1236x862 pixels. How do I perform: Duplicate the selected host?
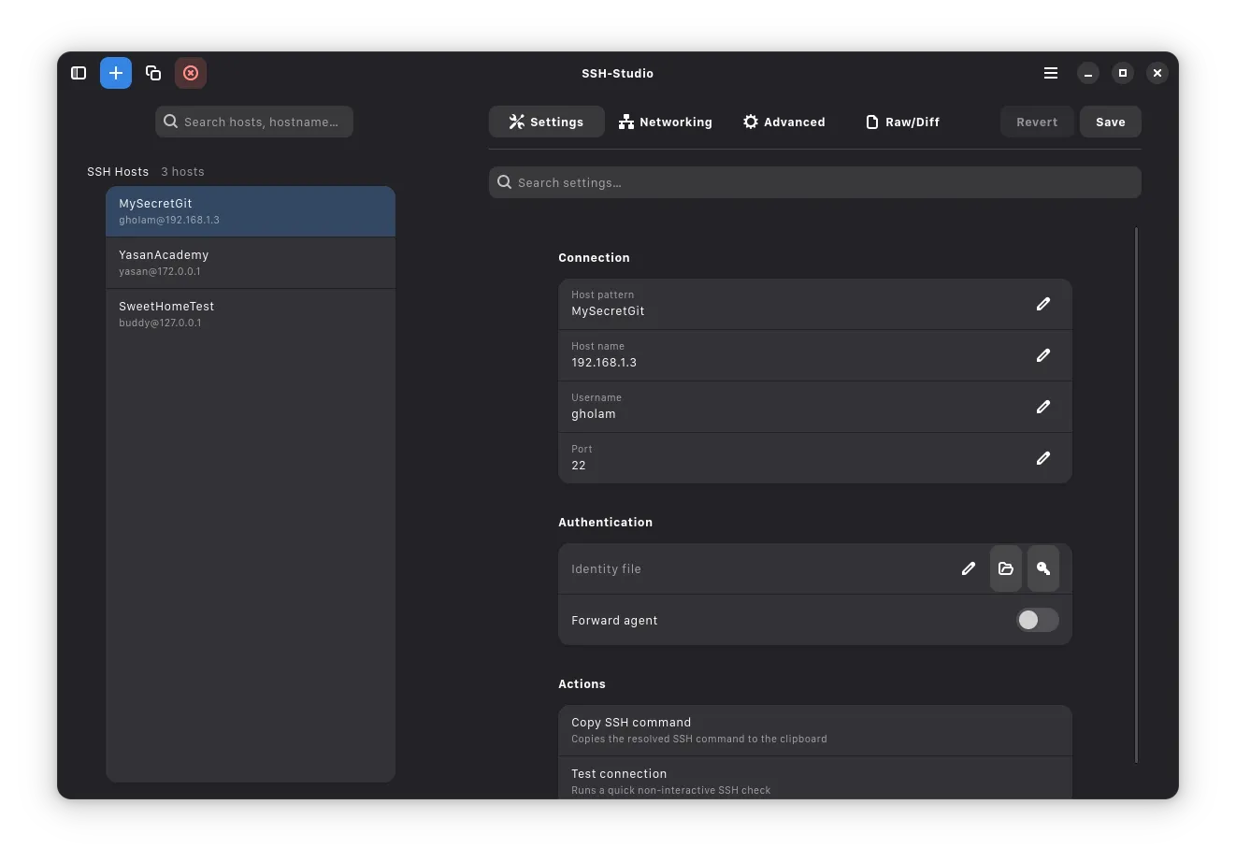tap(153, 73)
